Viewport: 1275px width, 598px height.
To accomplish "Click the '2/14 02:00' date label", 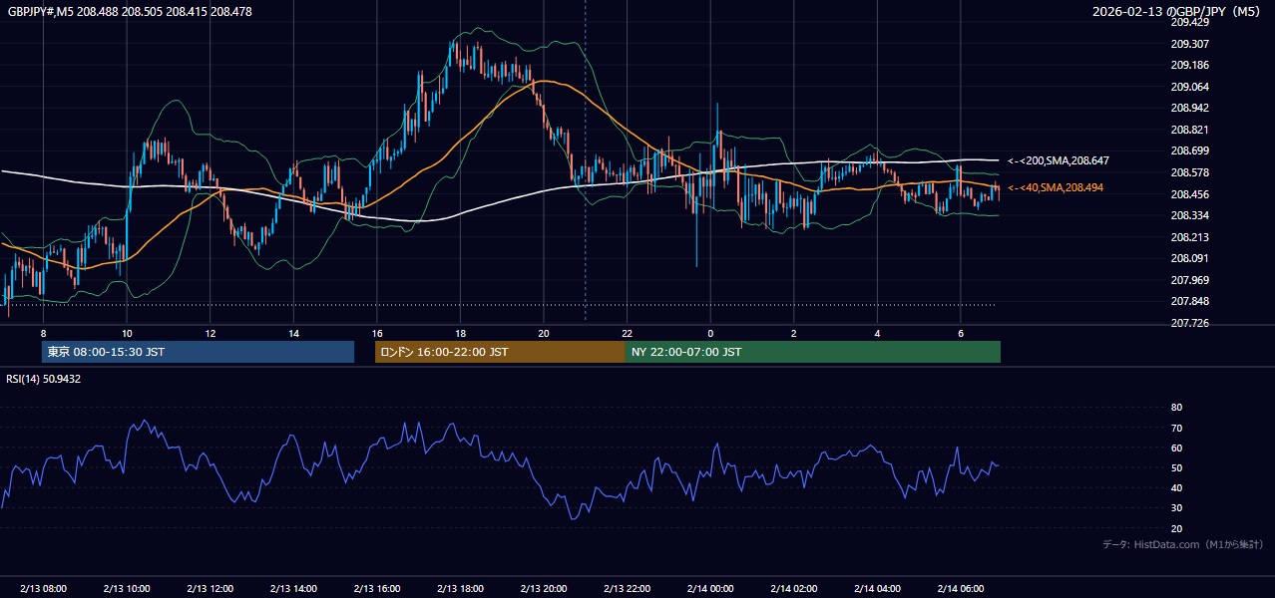I will click(x=793, y=589).
